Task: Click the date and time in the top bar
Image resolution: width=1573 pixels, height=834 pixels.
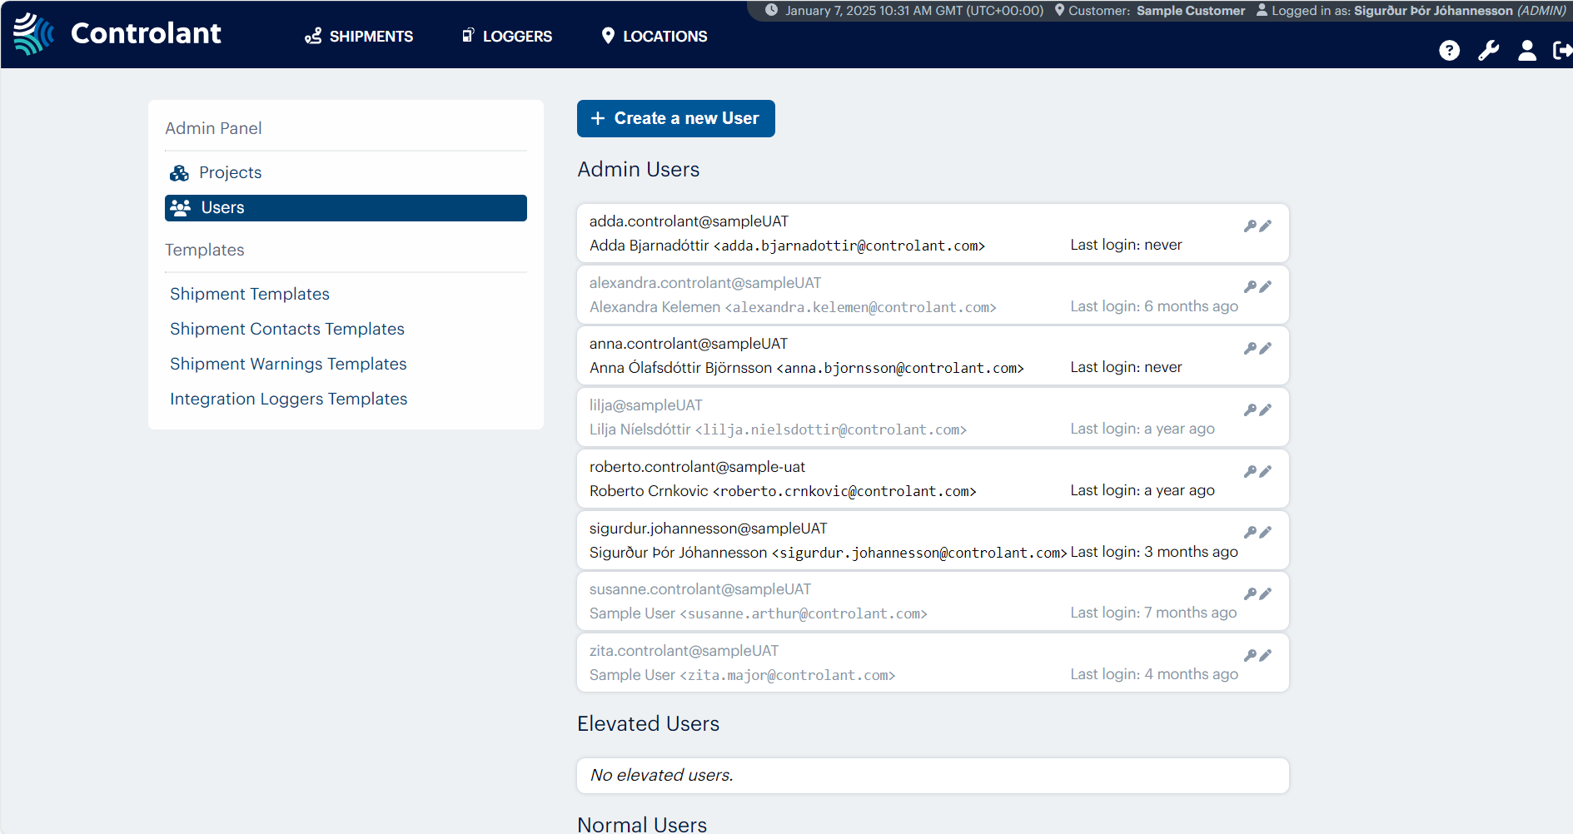Action: tap(914, 11)
